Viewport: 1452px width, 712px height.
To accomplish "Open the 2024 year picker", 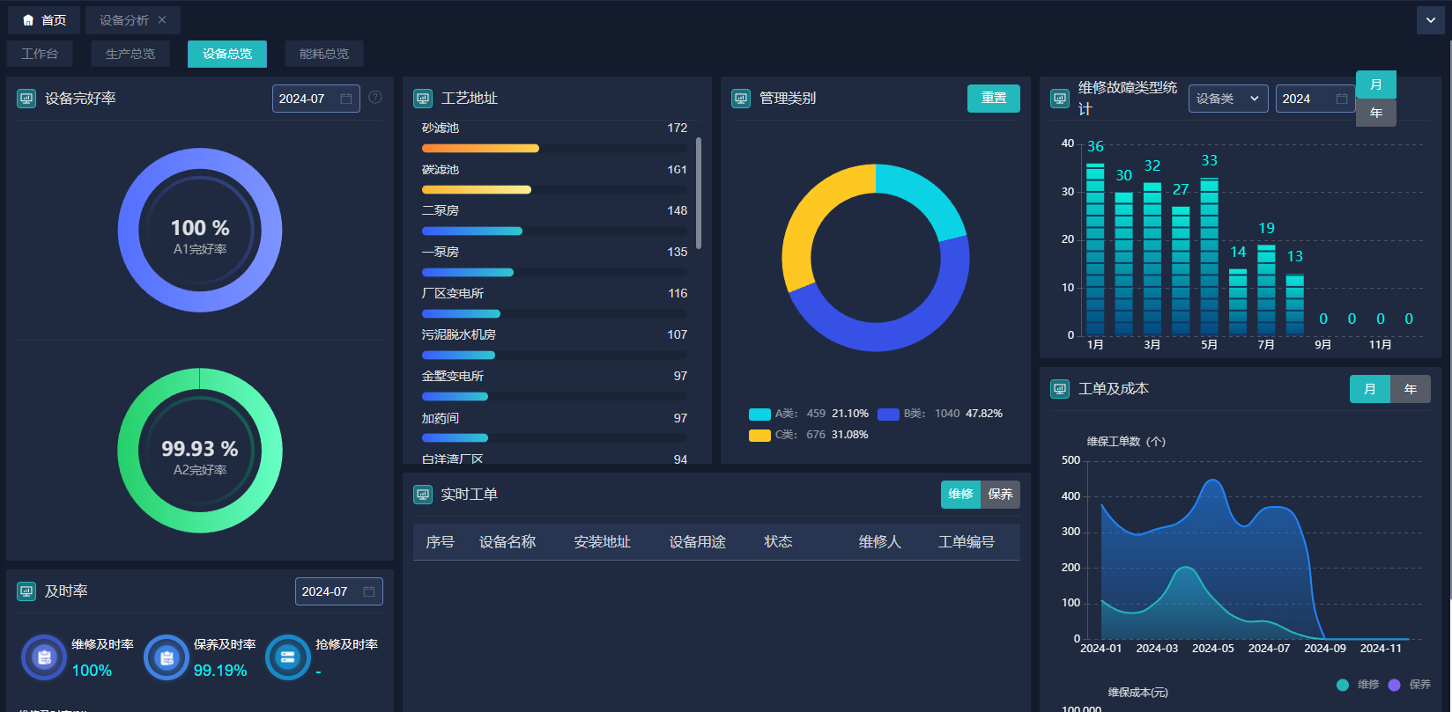I will [1314, 99].
